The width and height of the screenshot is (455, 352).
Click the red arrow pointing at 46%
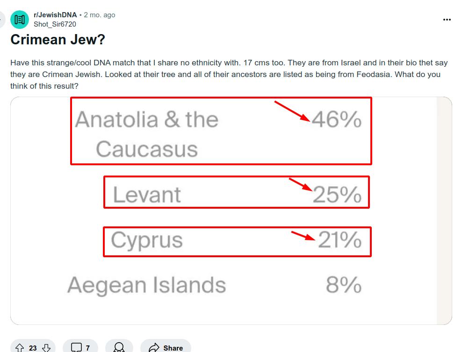pos(292,111)
